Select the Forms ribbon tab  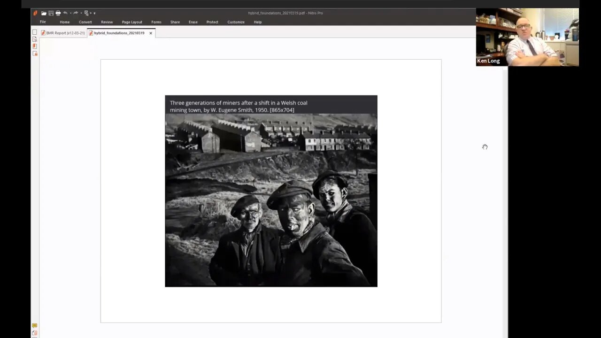click(156, 22)
